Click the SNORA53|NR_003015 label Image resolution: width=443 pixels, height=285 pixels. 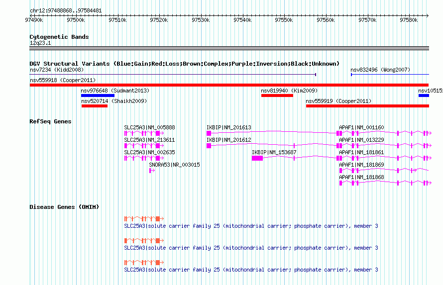tap(174, 165)
